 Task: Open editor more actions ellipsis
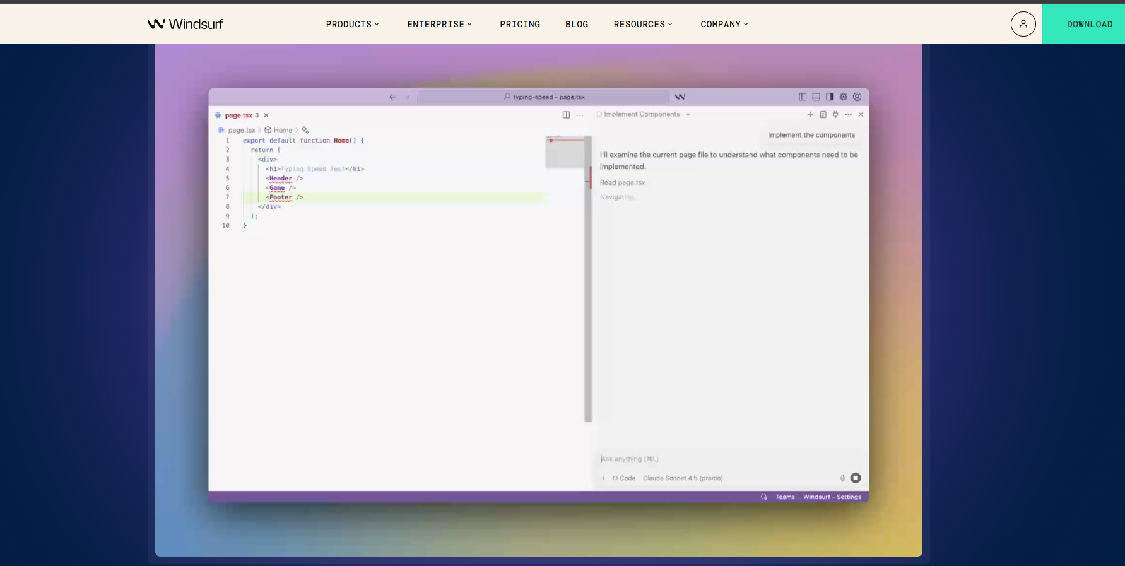pyautogui.click(x=580, y=115)
